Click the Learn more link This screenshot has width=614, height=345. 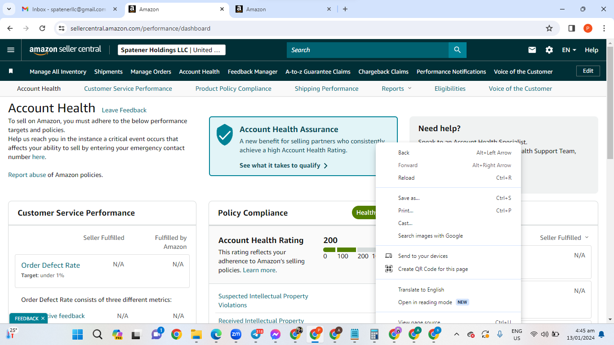(x=259, y=270)
